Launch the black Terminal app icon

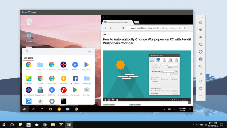coord(63,101)
